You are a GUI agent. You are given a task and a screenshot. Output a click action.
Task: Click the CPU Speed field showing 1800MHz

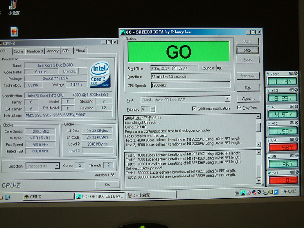191,85
